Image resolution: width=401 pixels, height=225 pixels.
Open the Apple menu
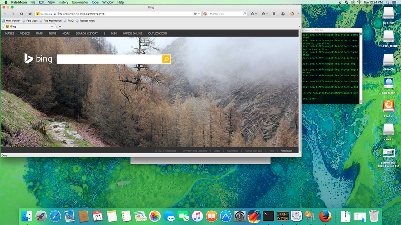coord(5,2)
